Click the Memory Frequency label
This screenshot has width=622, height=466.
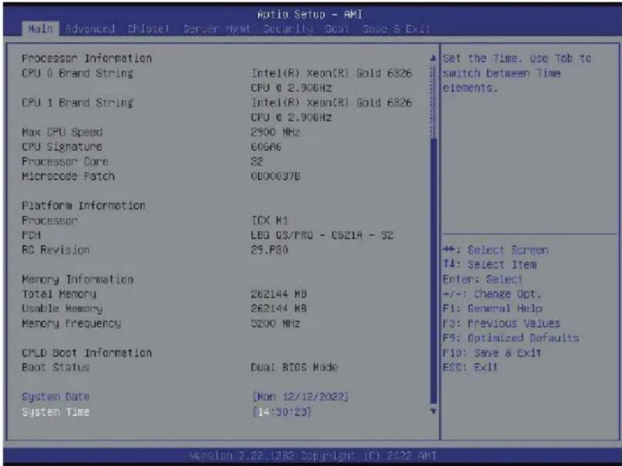click(71, 324)
